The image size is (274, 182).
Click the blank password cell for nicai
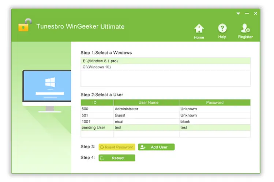click(215, 122)
